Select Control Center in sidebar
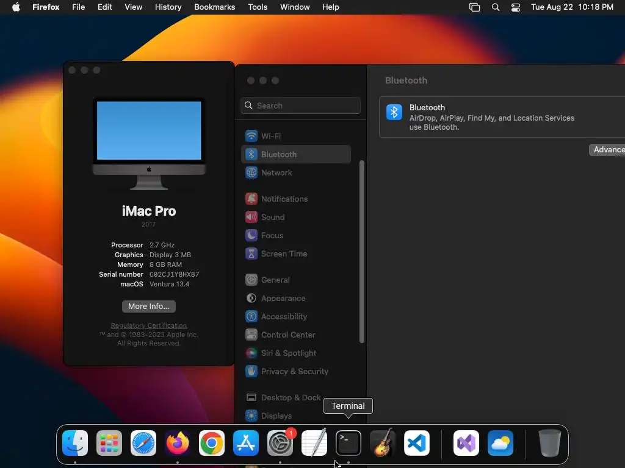The height and width of the screenshot is (468, 625). coord(296,335)
